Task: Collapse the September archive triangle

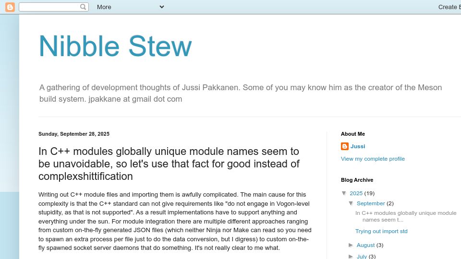Action: [x=351, y=203]
